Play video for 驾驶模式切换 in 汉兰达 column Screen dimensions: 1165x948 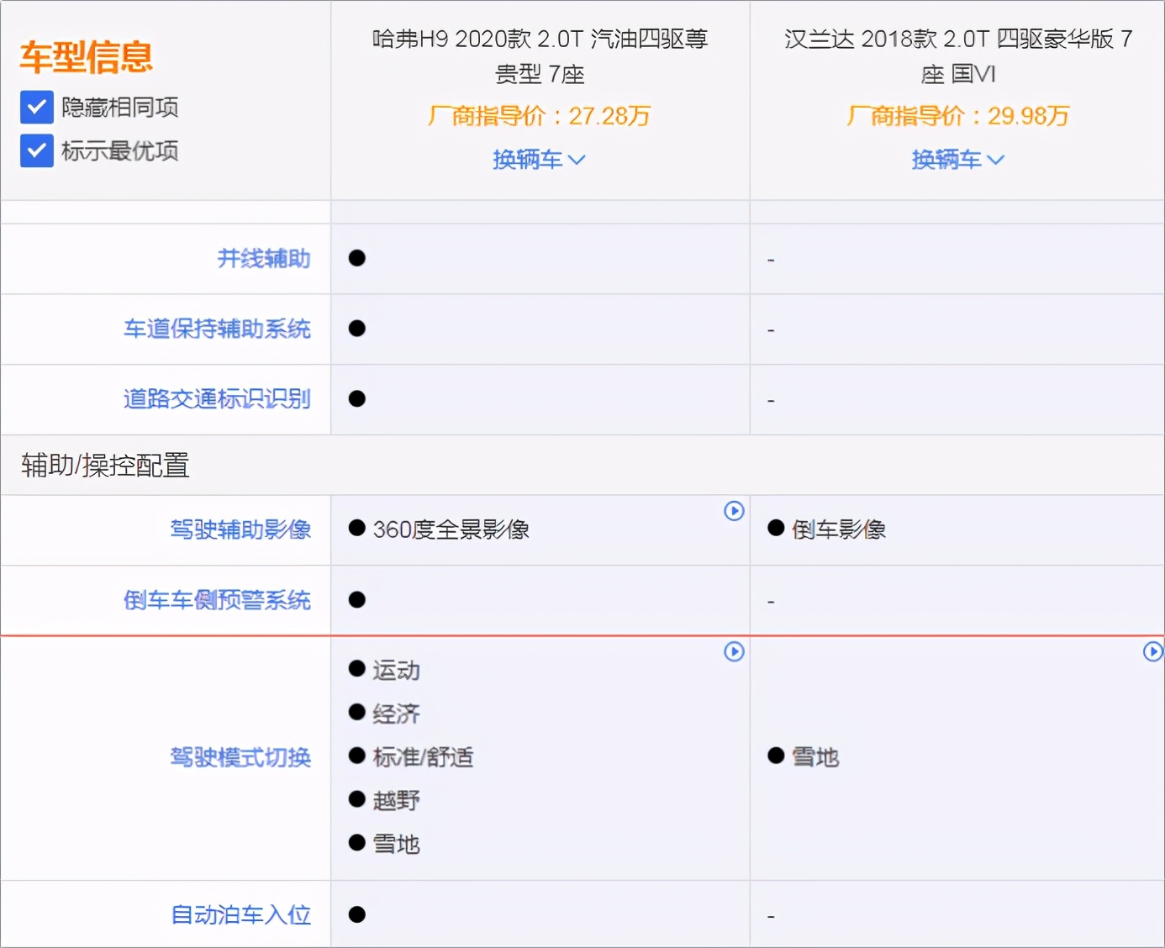coord(1153,651)
